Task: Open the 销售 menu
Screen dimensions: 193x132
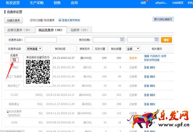Action: 57,3
